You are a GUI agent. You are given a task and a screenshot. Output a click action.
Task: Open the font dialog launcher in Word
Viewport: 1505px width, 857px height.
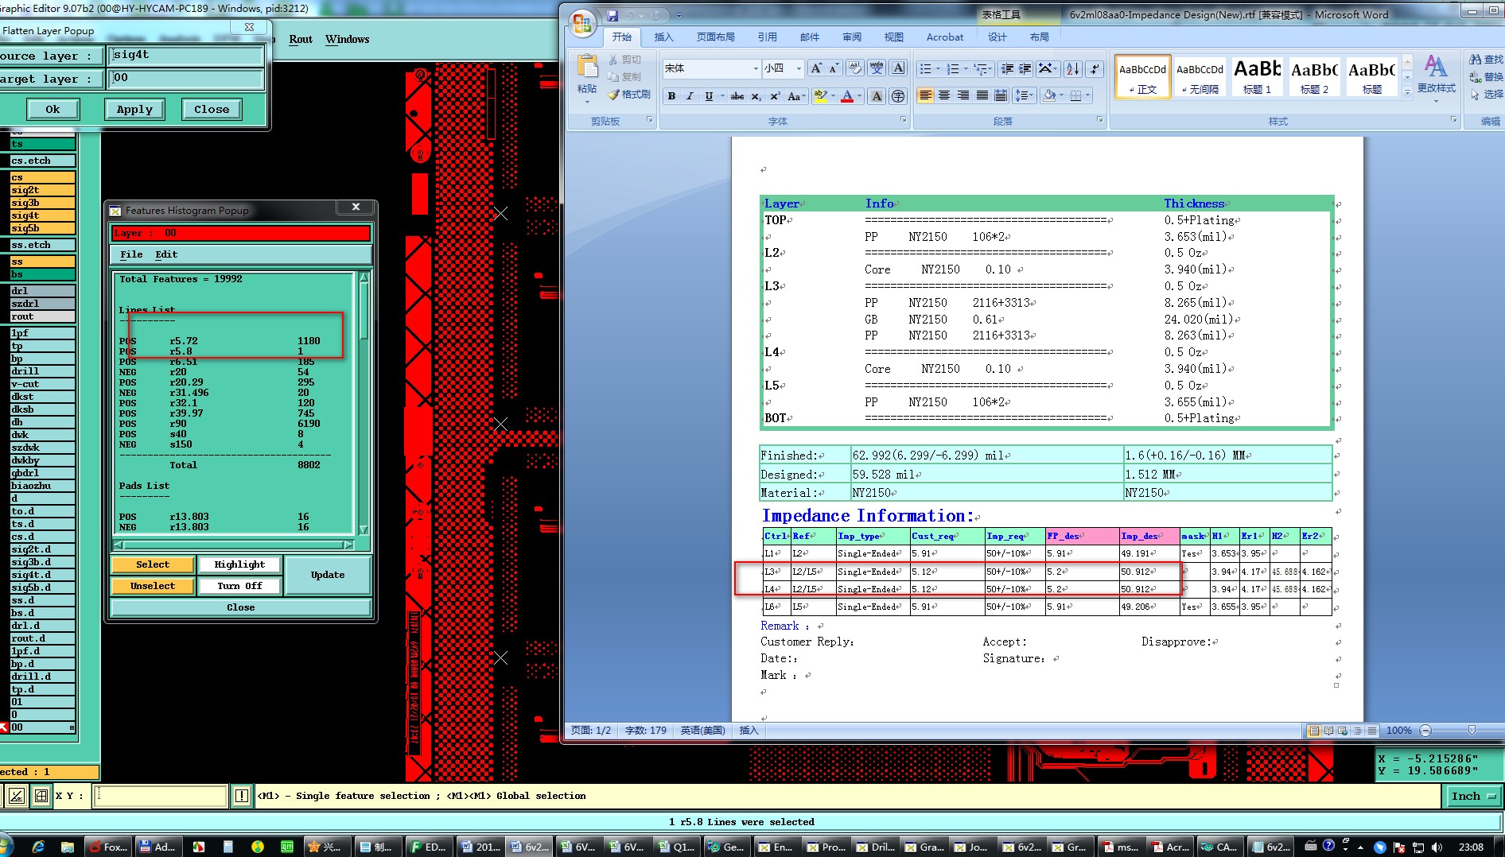(903, 120)
